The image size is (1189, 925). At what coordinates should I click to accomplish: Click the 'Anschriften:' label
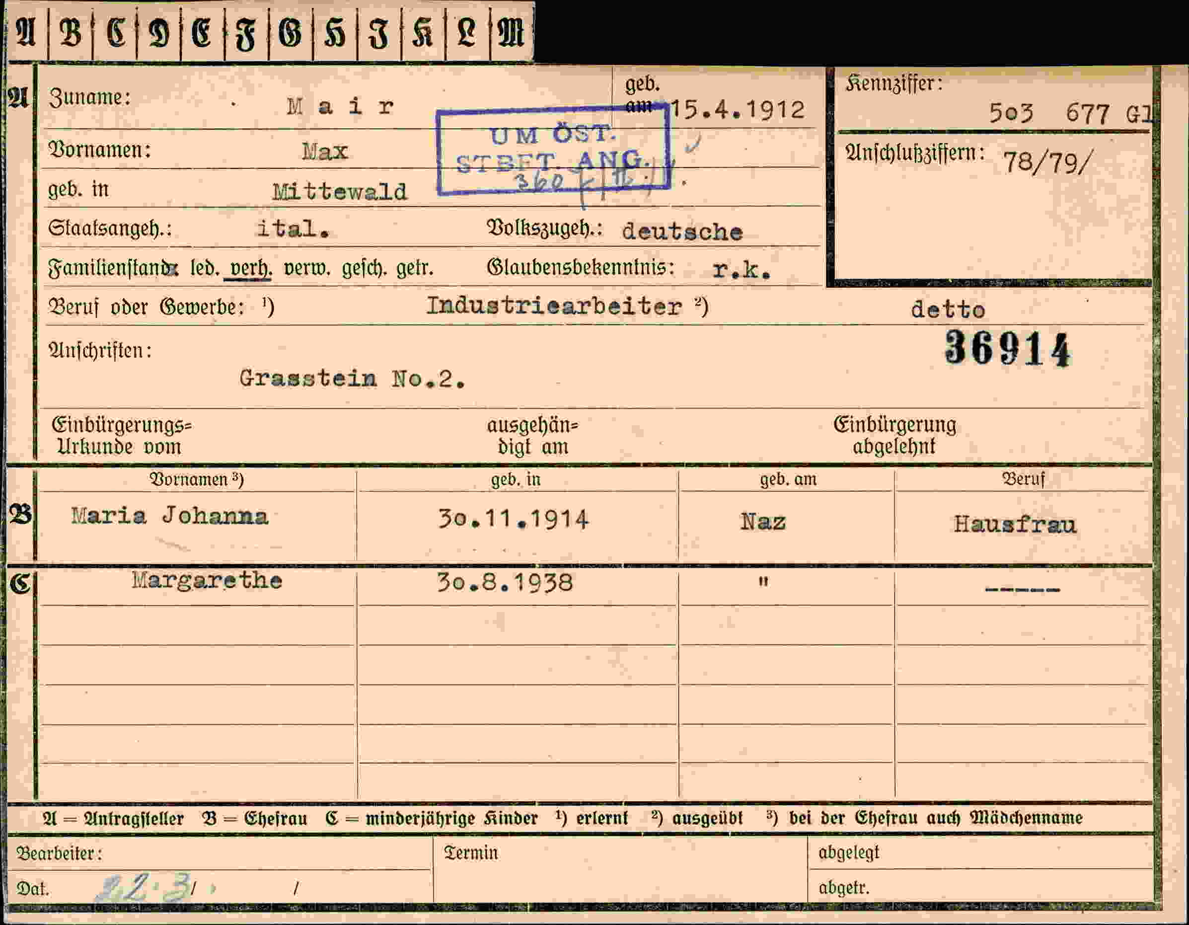[x=101, y=350]
